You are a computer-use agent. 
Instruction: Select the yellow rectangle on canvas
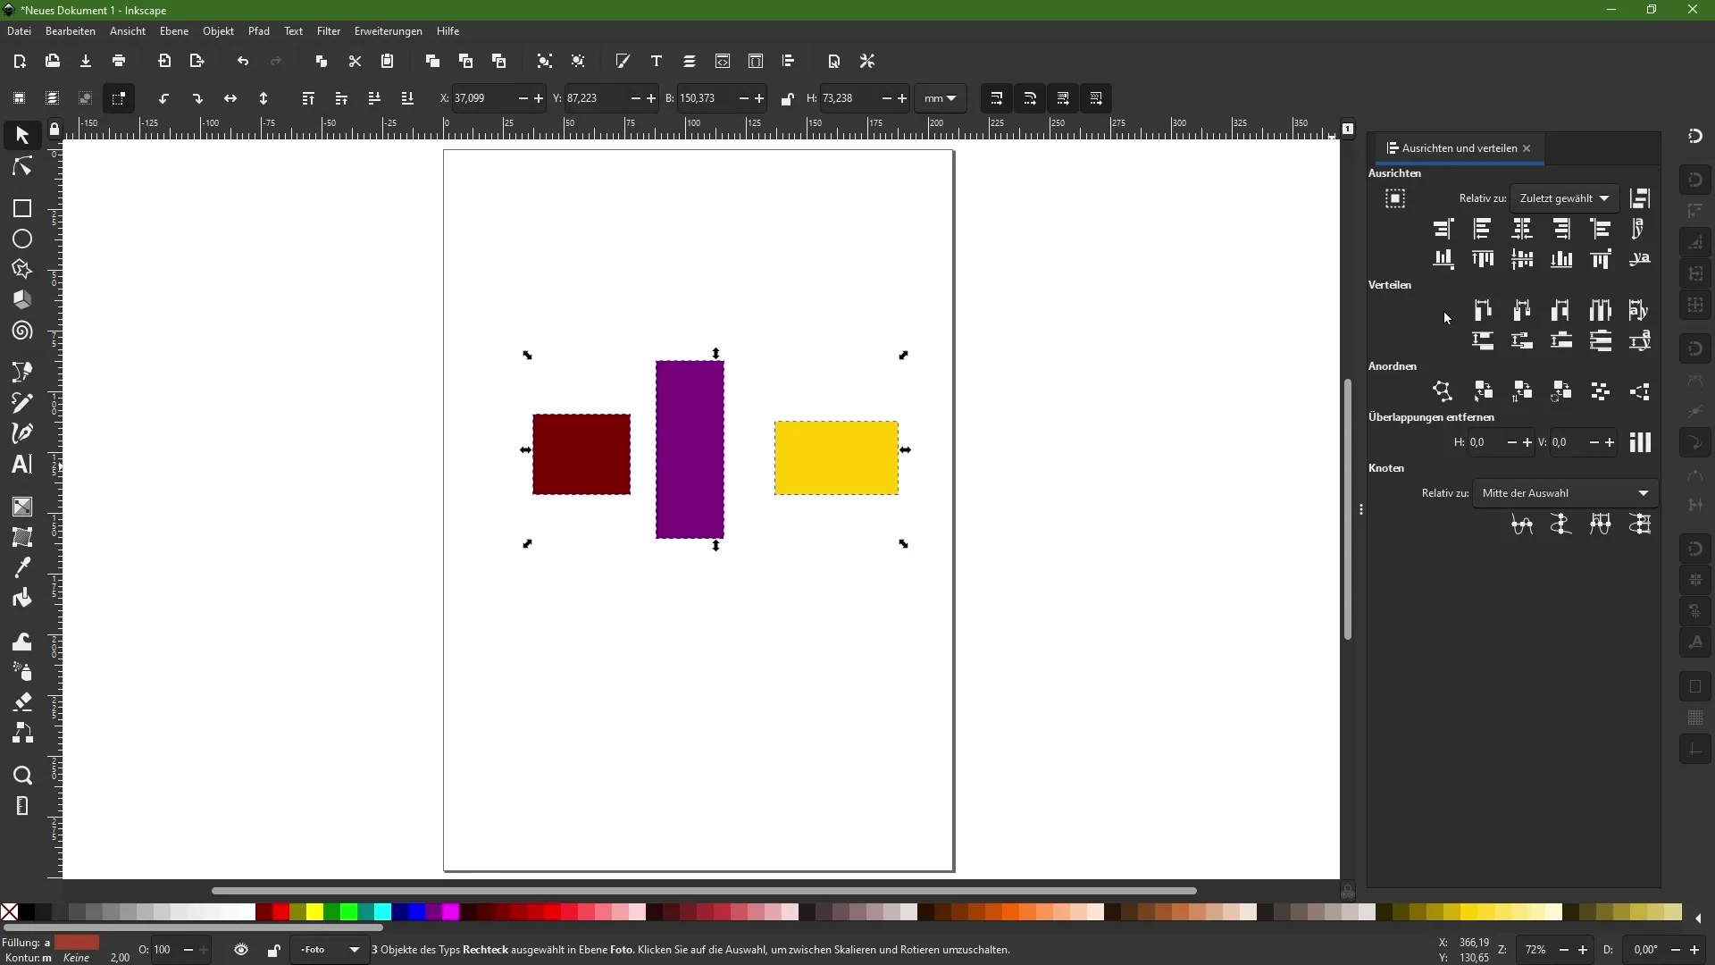pyautogui.click(x=836, y=458)
